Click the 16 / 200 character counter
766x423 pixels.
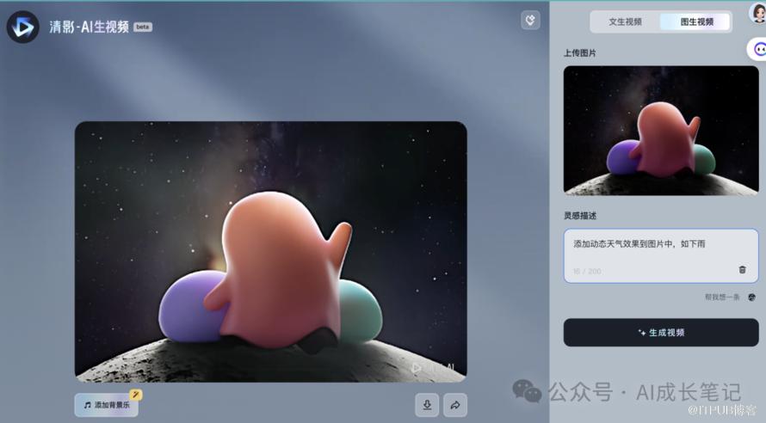(587, 272)
